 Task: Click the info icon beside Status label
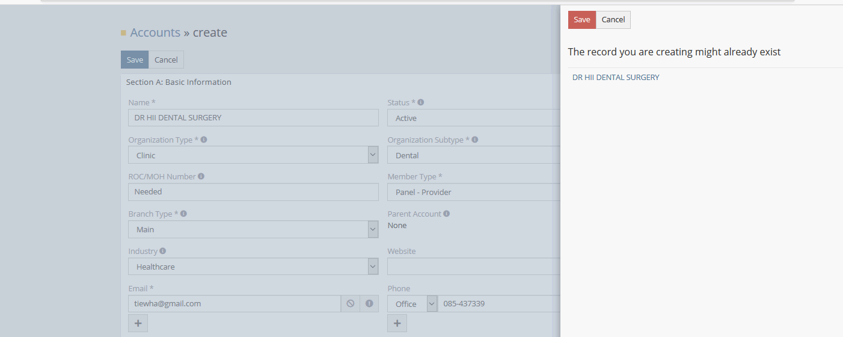tap(421, 103)
